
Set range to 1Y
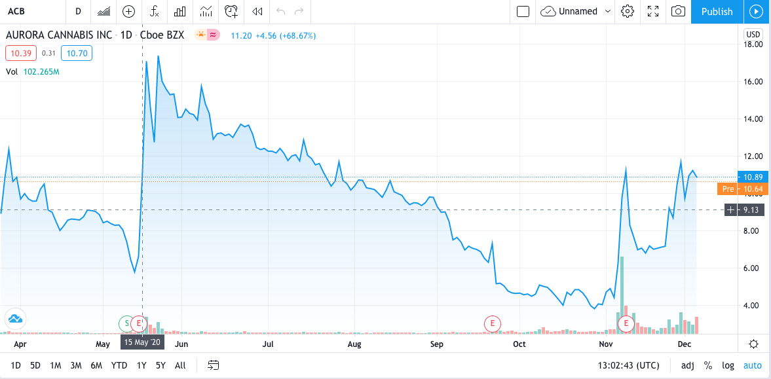click(141, 365)
